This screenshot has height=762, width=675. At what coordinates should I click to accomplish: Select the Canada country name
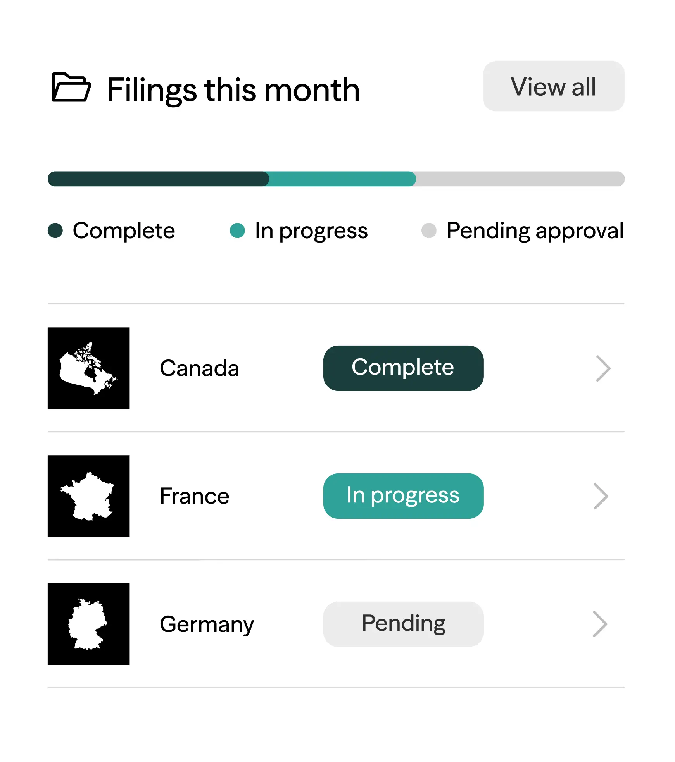pos(199,368)
